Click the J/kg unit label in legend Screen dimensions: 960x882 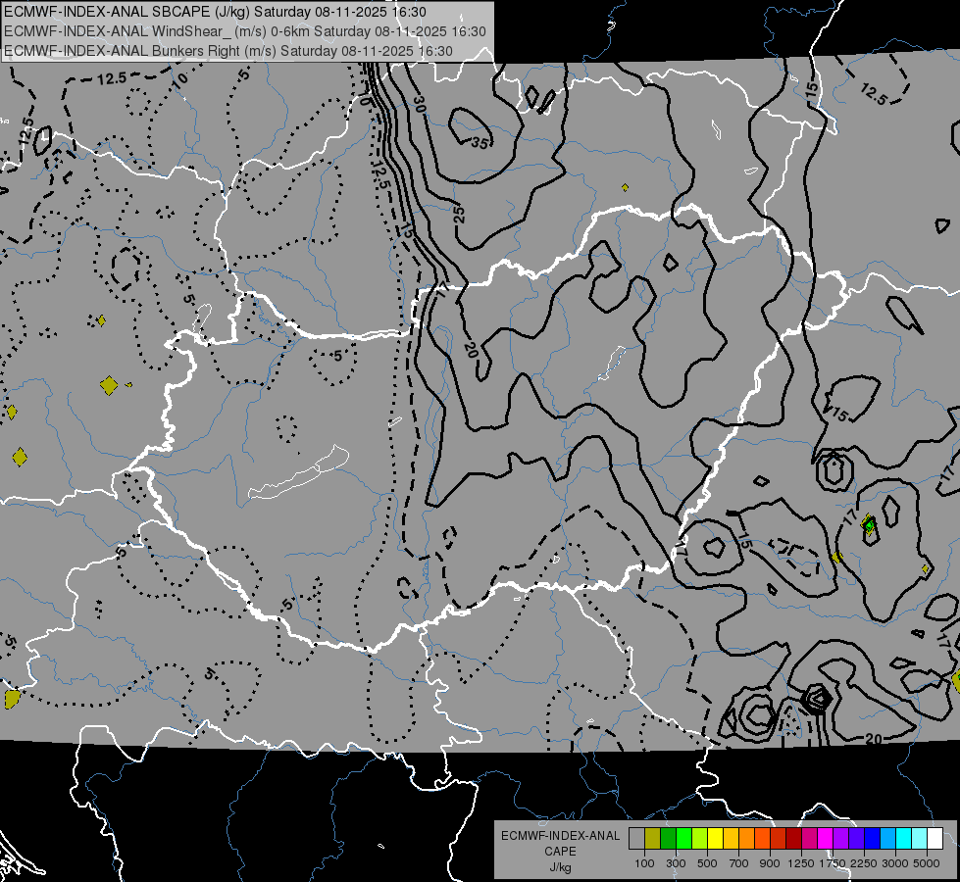tap(560, 867)
